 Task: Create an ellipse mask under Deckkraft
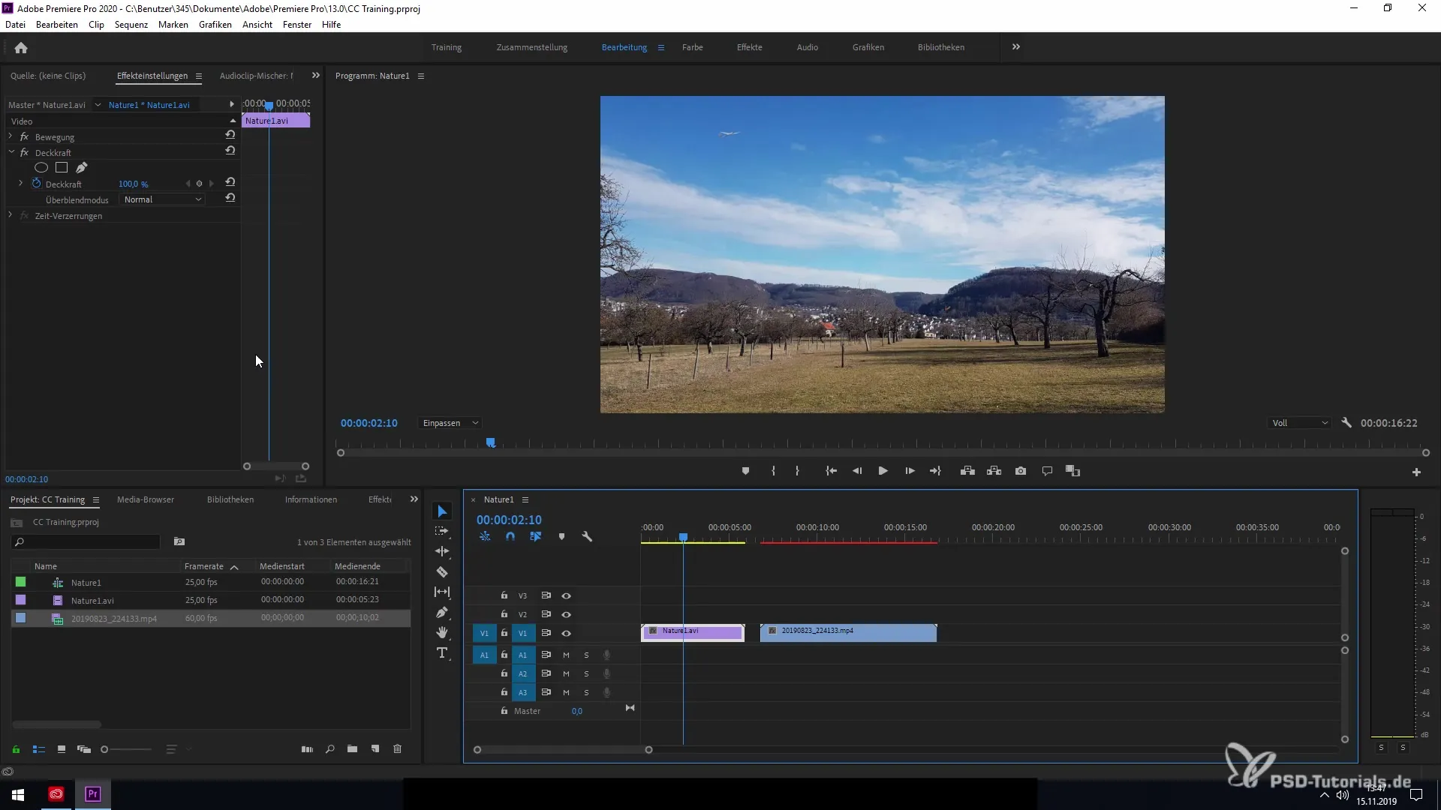pos(41,168)
